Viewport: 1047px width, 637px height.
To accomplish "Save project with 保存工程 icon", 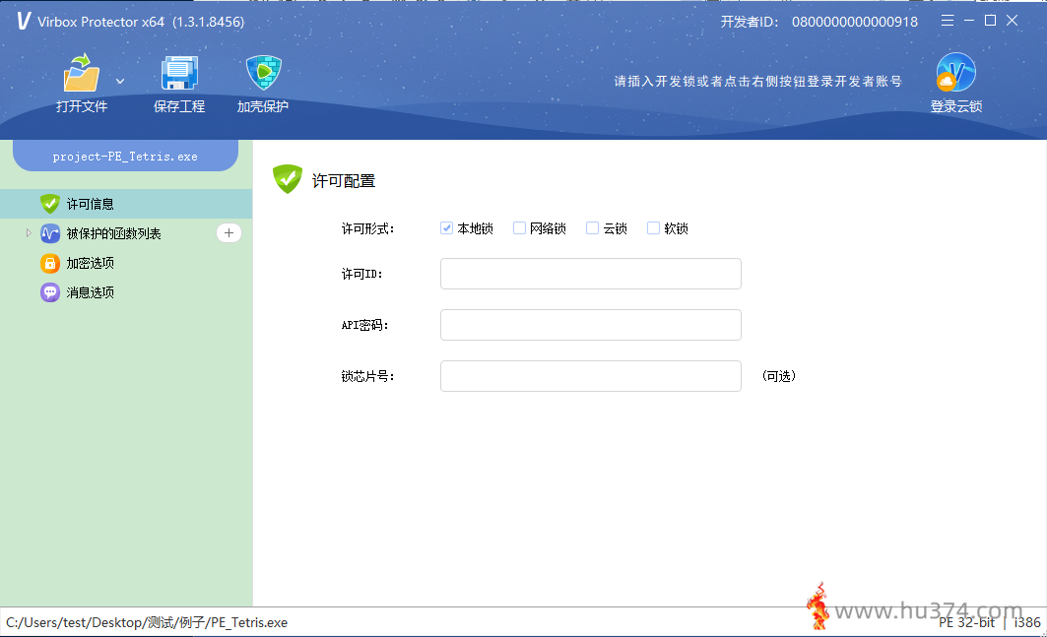I will (179, 73).
